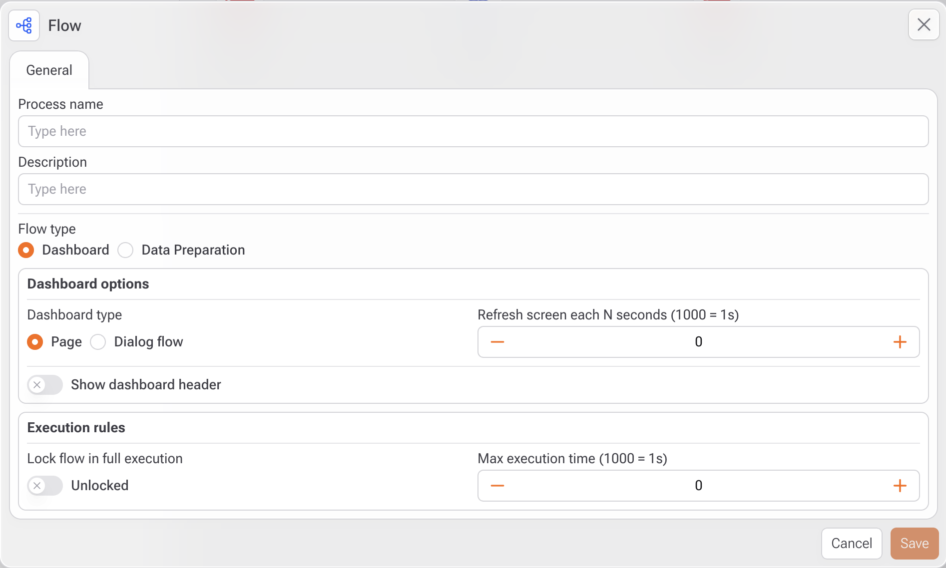Click the Unlocked label beside the lock toggle
Screen dimensions: 946x568
[100, 486]
